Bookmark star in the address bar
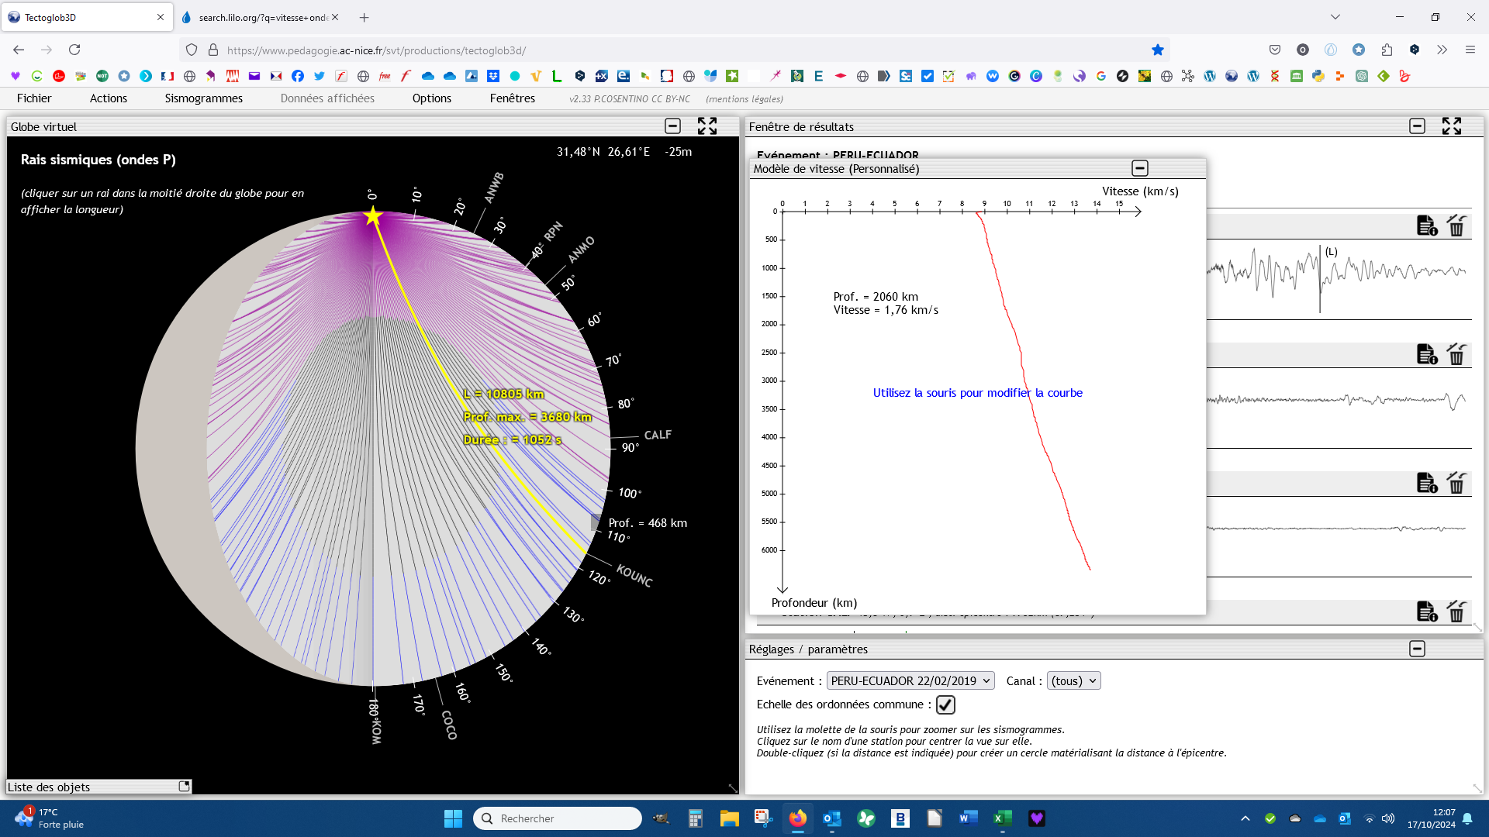The image size is (1489, 837). coord(1157,50)
